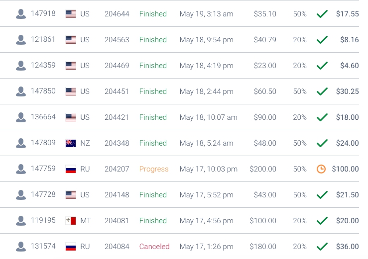The image size is (368, 259).
Task: Click the Russian flag icon for user 147759
Action: (x=71, y=169)
